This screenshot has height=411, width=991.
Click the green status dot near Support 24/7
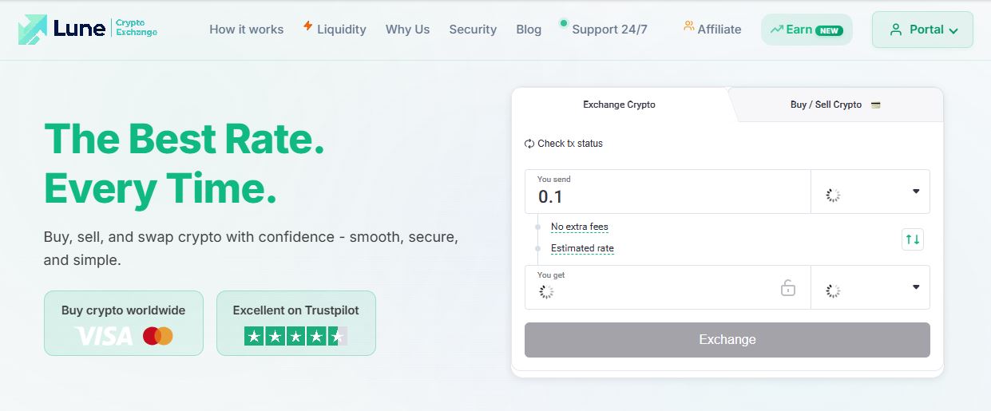pos(564,23)
